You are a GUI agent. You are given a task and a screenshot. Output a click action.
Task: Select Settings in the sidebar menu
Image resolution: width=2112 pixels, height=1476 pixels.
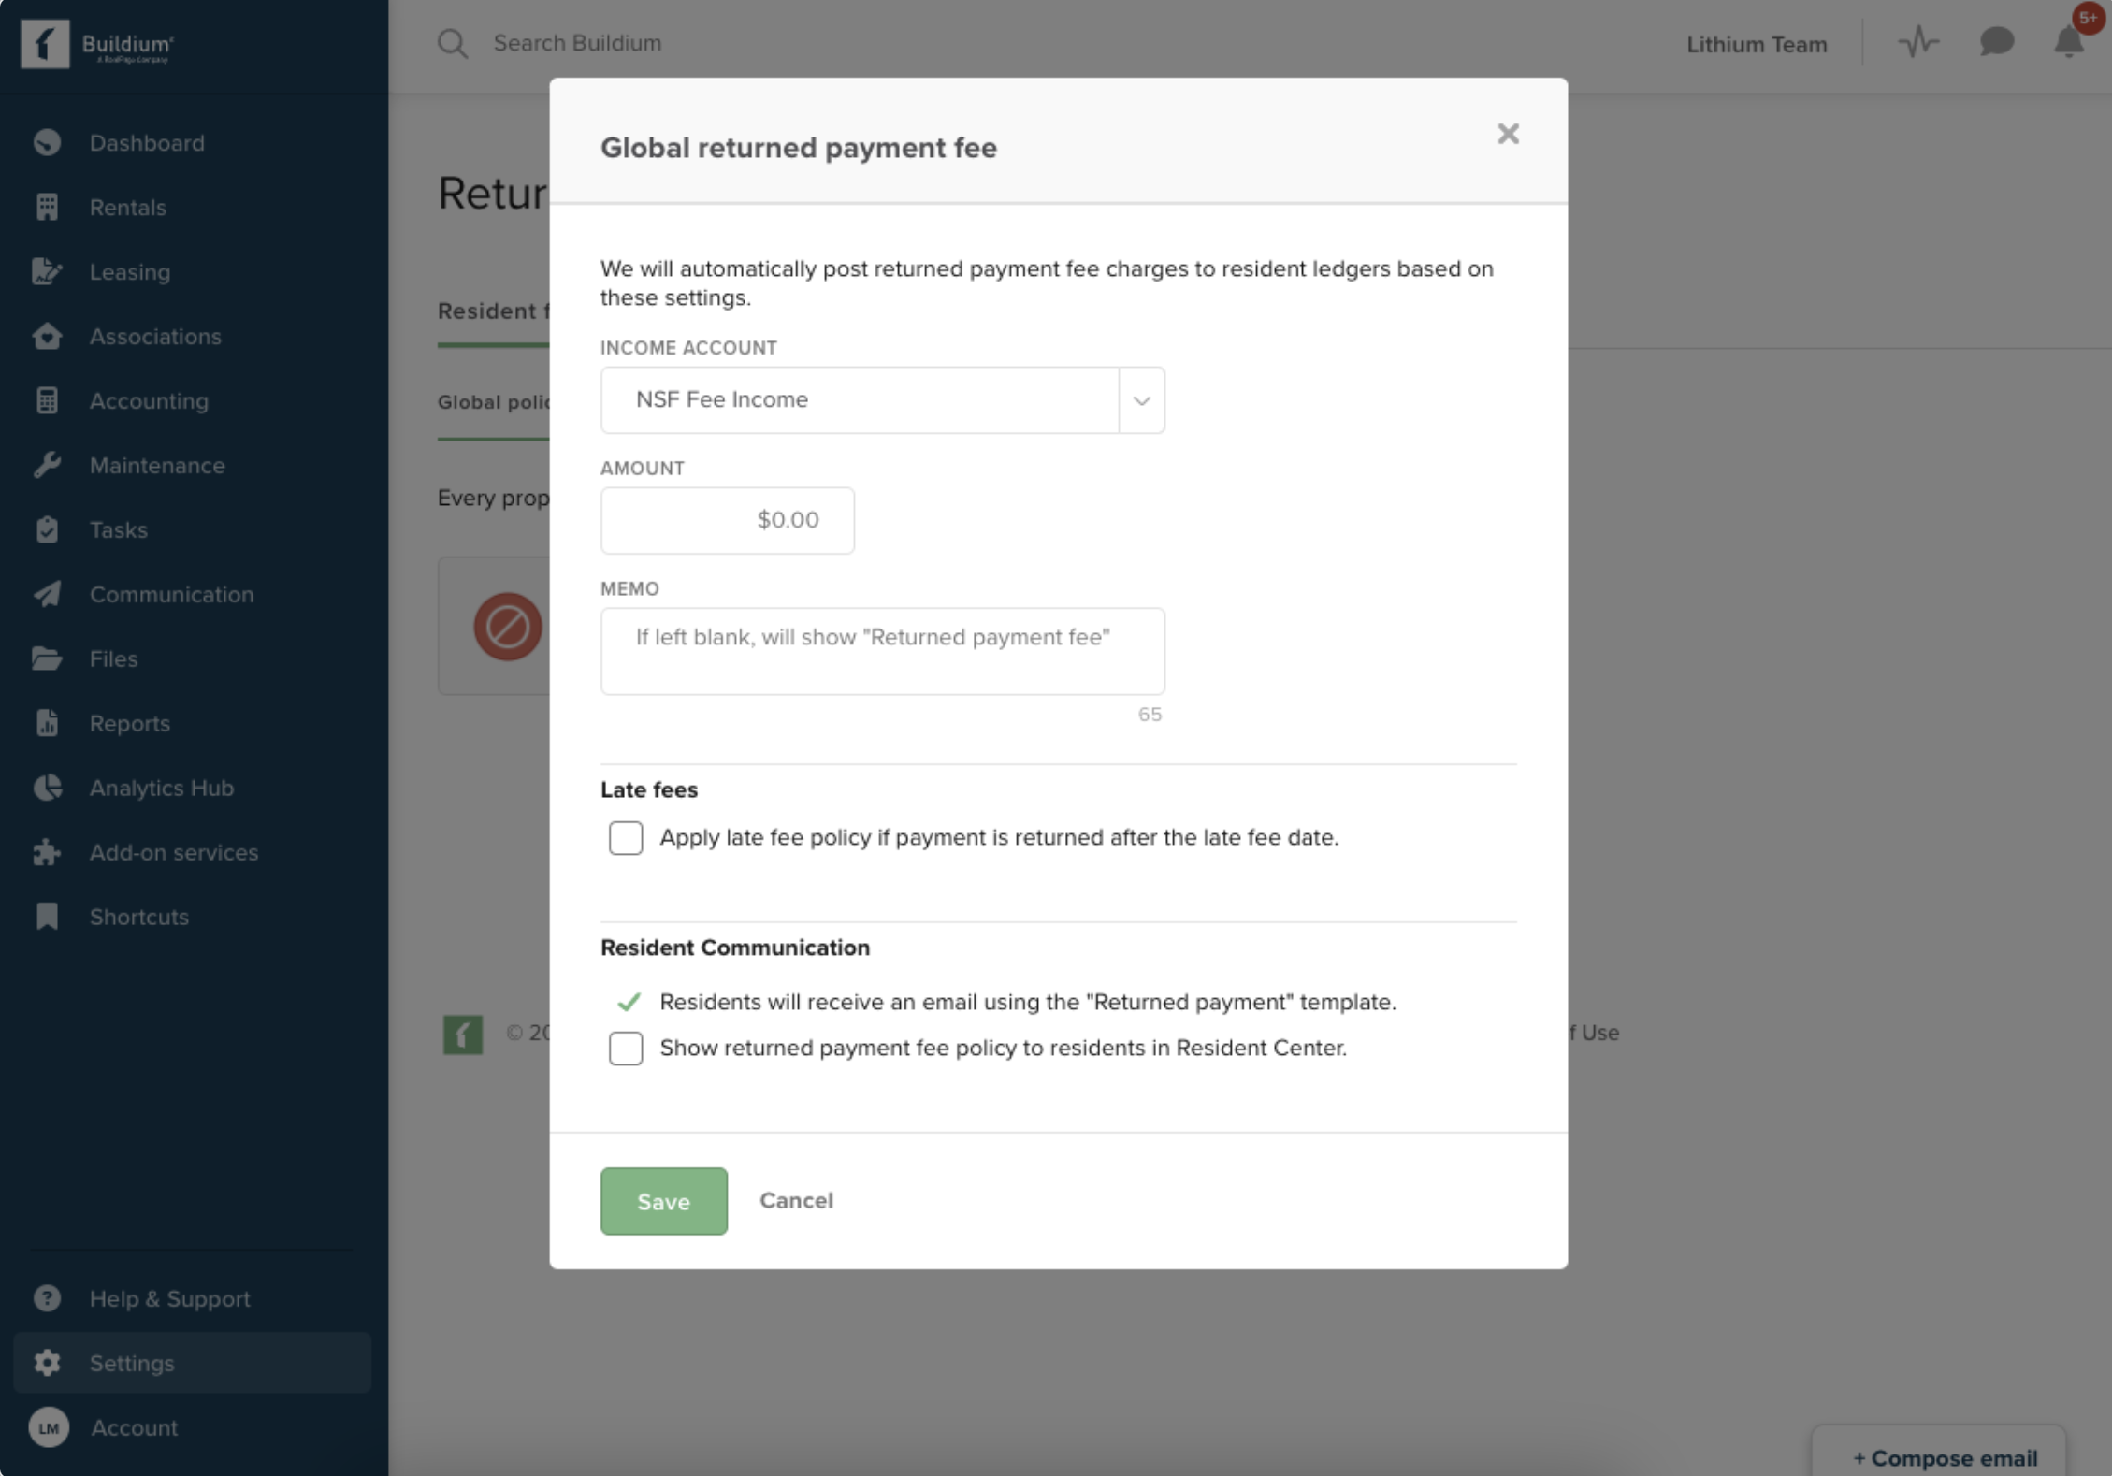(131, 1363)
